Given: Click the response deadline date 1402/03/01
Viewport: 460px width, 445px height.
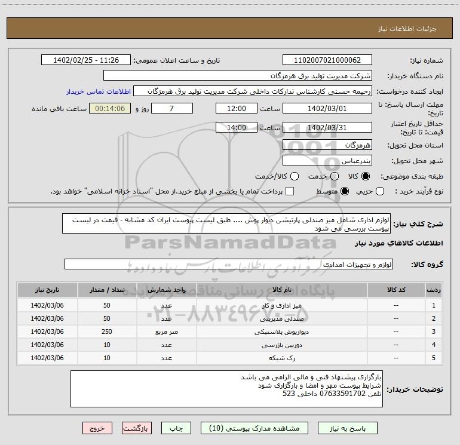Looking at the screenshot, I should (327, 108).
